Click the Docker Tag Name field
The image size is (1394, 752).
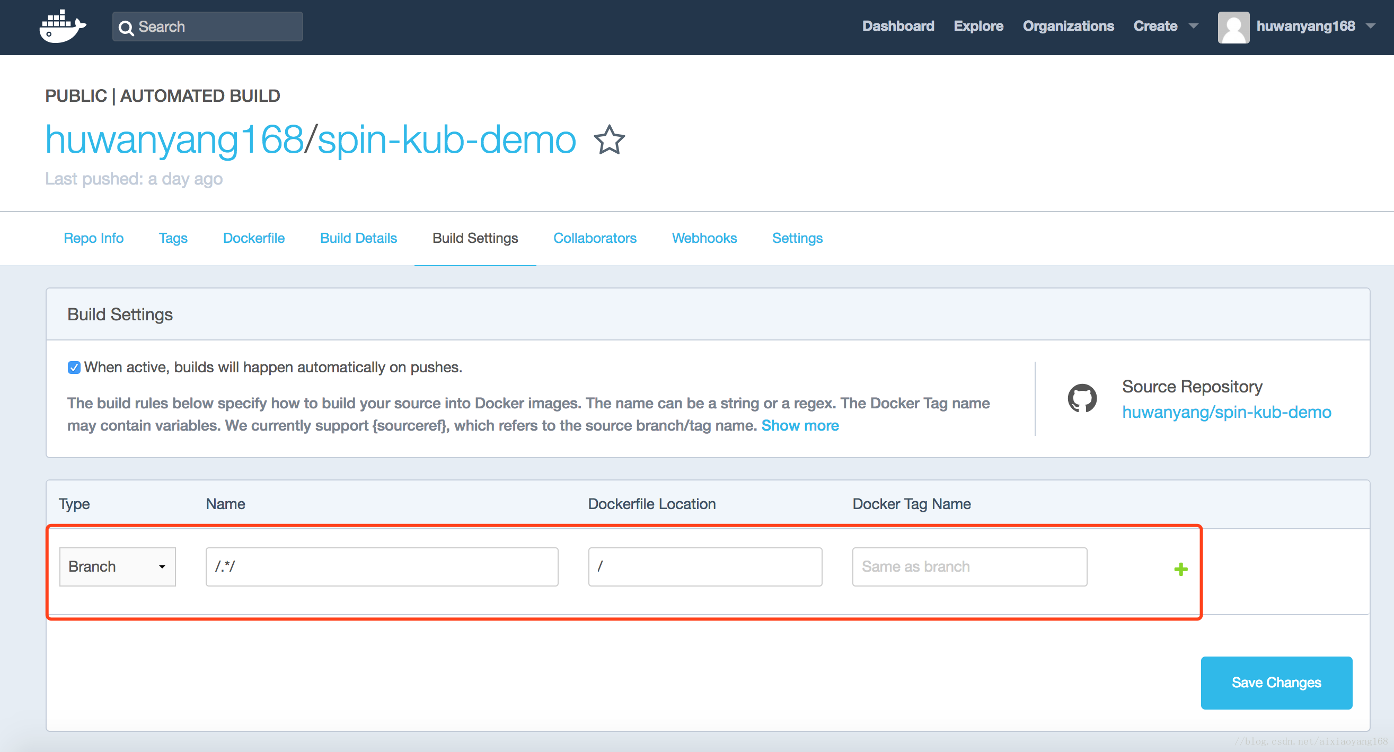pos(969,566)
